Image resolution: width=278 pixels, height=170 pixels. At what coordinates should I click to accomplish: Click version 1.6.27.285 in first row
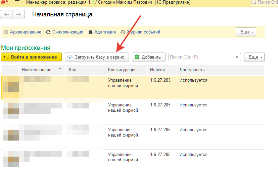click(x=160, y=80)
